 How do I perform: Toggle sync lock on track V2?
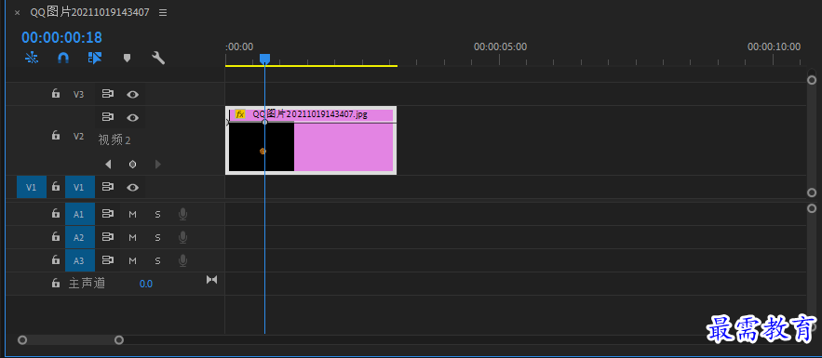tap(107, 117)
